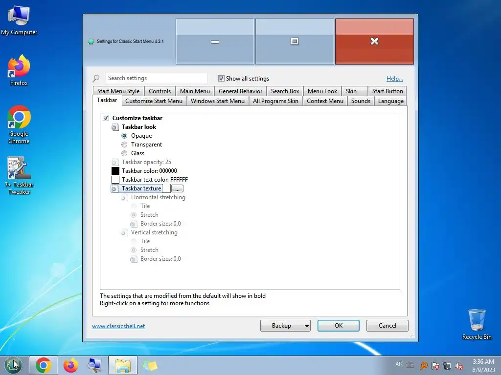Click the gear icon next to Taskbar look
Viewport: 501px width, 375px height.
coord(115,127)
